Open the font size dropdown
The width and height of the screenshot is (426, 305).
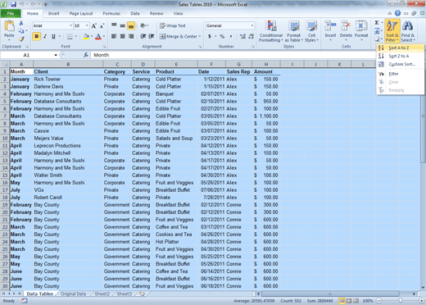click(87, 25)
